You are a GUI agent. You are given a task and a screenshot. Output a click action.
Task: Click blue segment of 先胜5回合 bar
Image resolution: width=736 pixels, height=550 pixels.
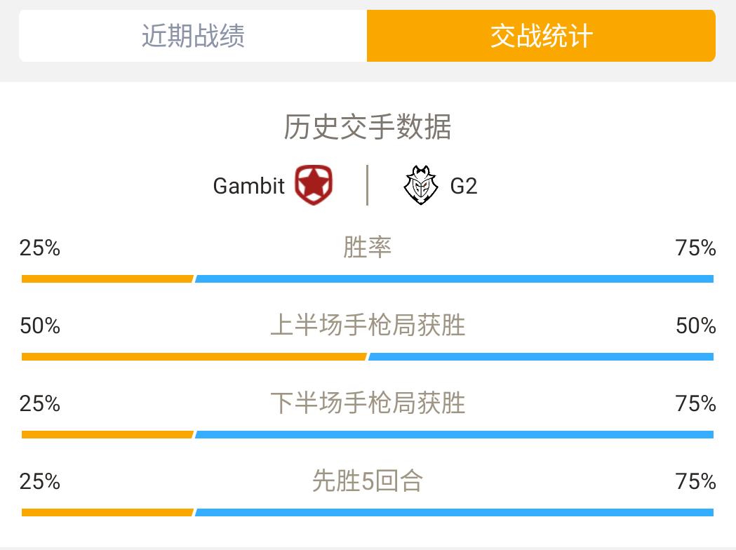tap(455, 512)
